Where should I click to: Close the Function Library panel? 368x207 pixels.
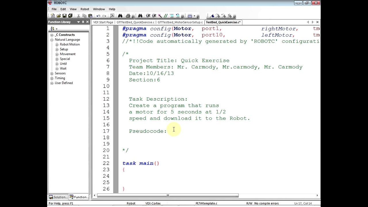pos(87,22)
